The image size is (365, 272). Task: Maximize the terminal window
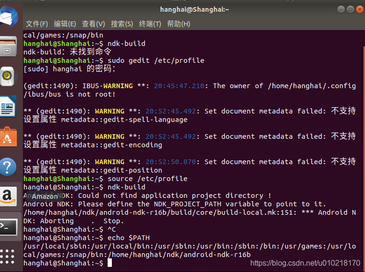pyautogui.click(x=350, y=9)
